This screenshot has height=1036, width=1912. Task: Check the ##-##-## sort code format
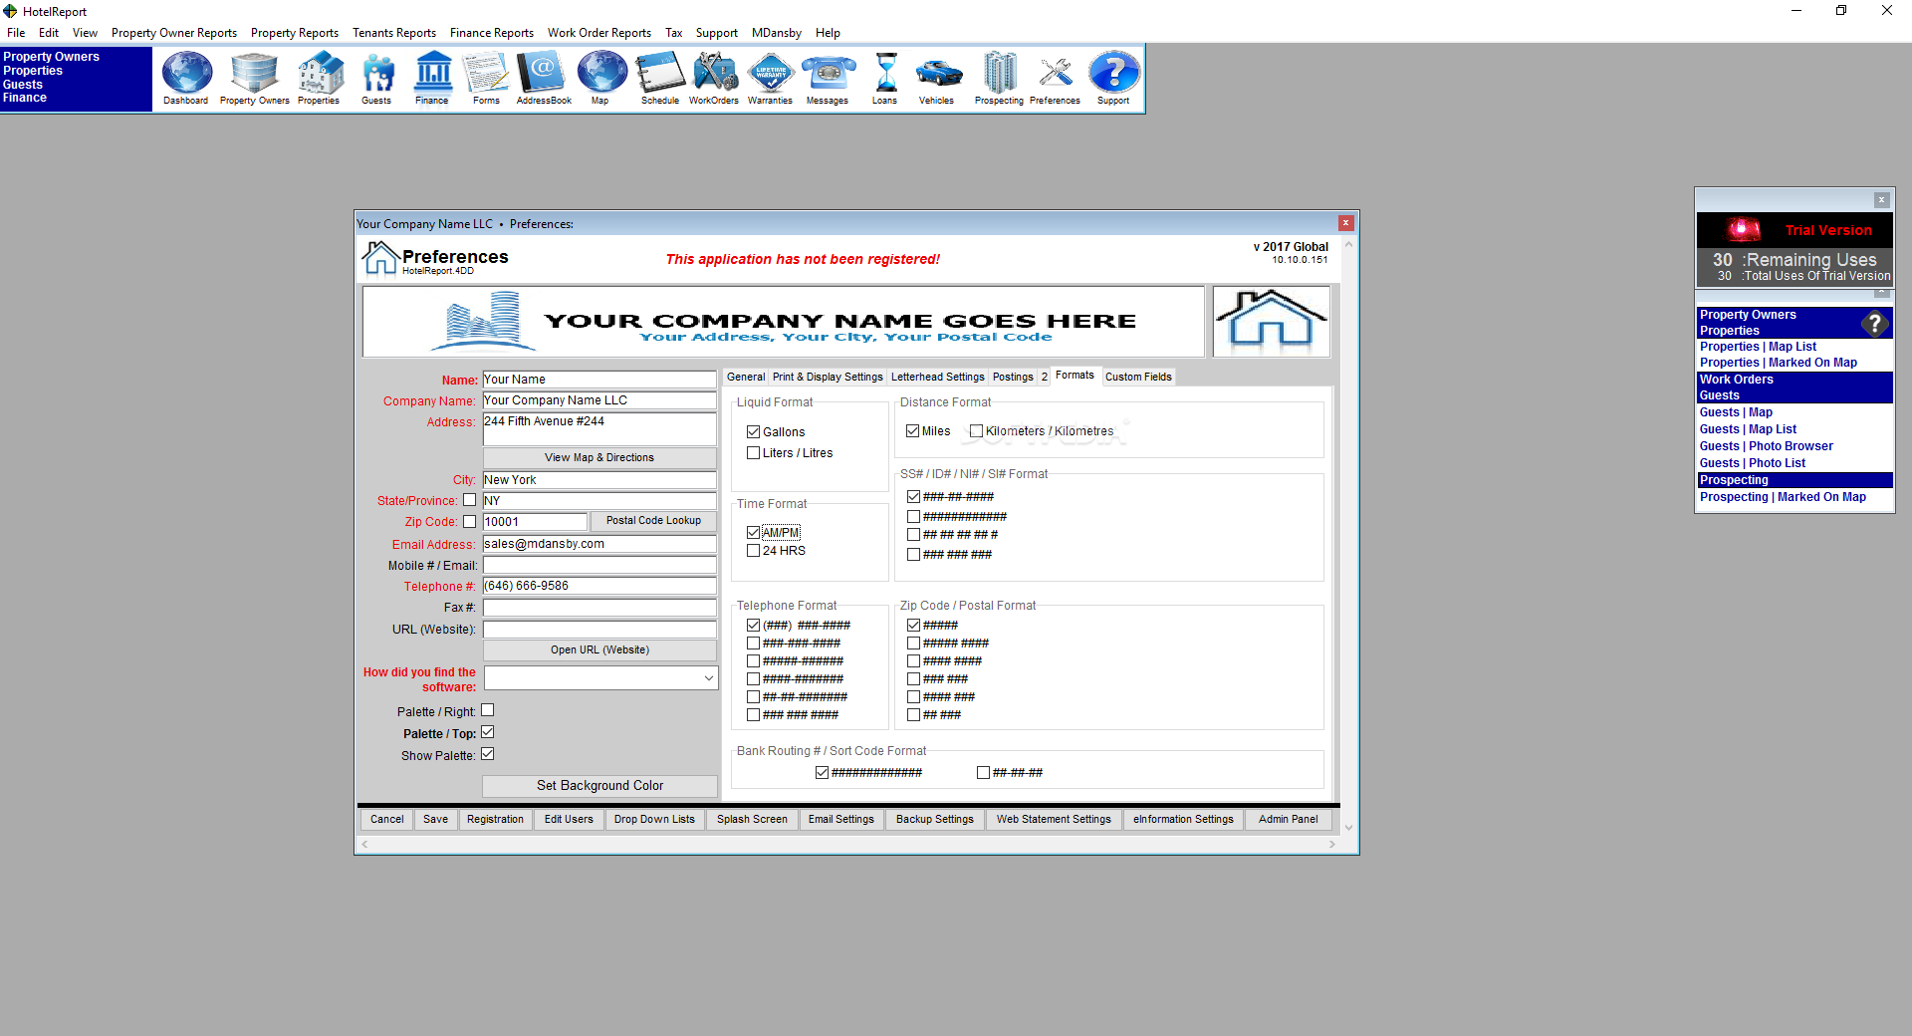point(984,773)
